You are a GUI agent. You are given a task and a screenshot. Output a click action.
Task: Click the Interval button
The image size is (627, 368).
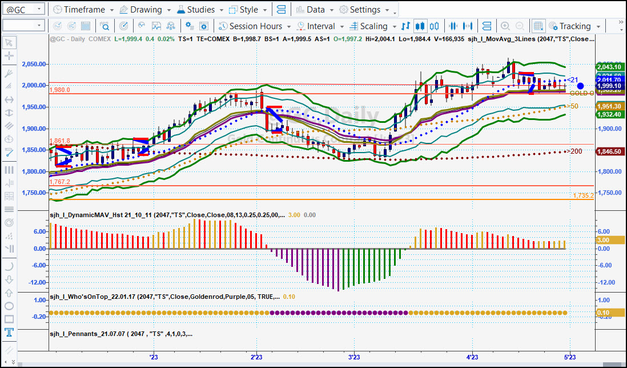tap(316, 26)
